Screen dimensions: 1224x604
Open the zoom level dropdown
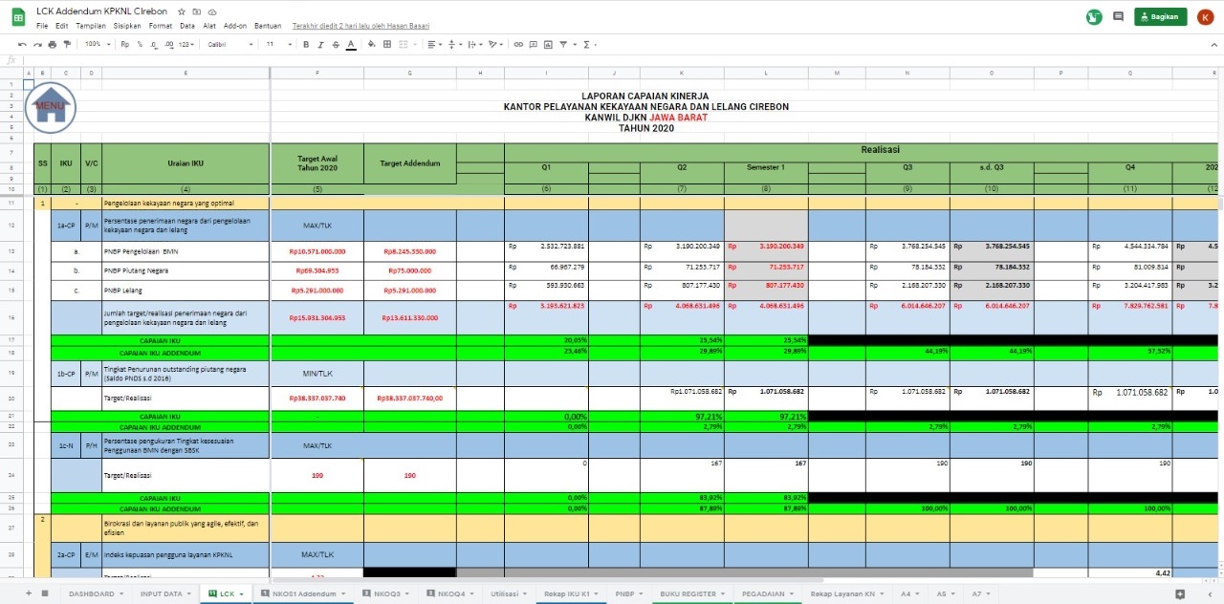coord(97,44)
